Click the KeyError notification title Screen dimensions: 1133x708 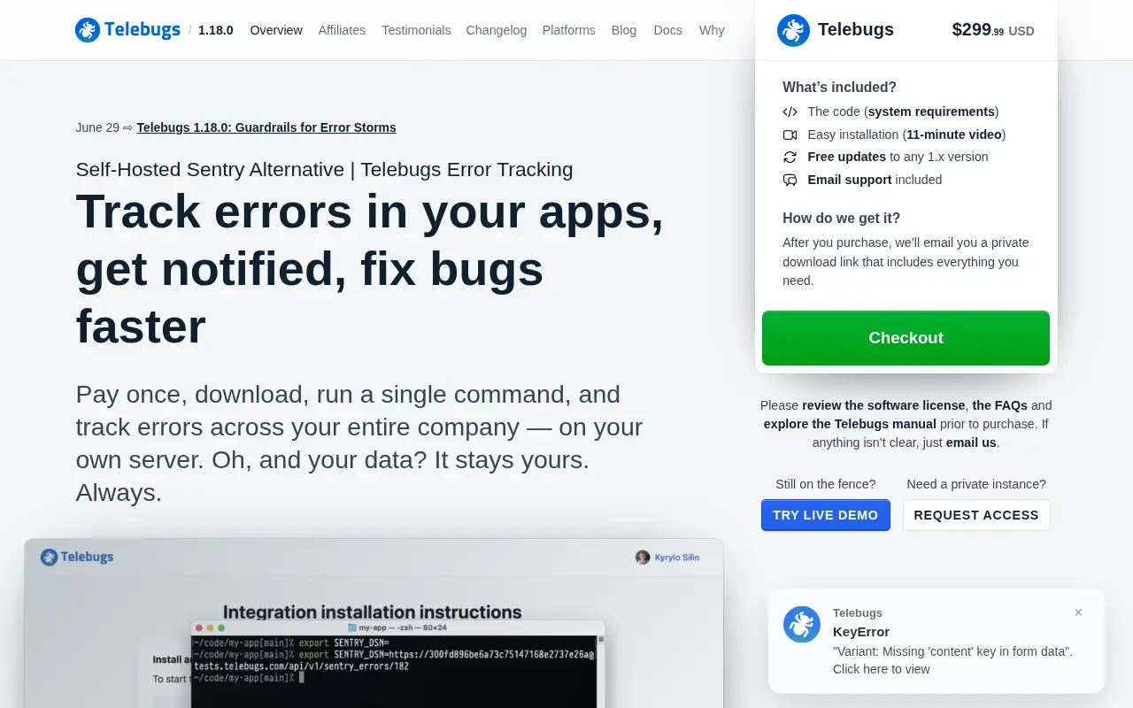click(861, 632)
